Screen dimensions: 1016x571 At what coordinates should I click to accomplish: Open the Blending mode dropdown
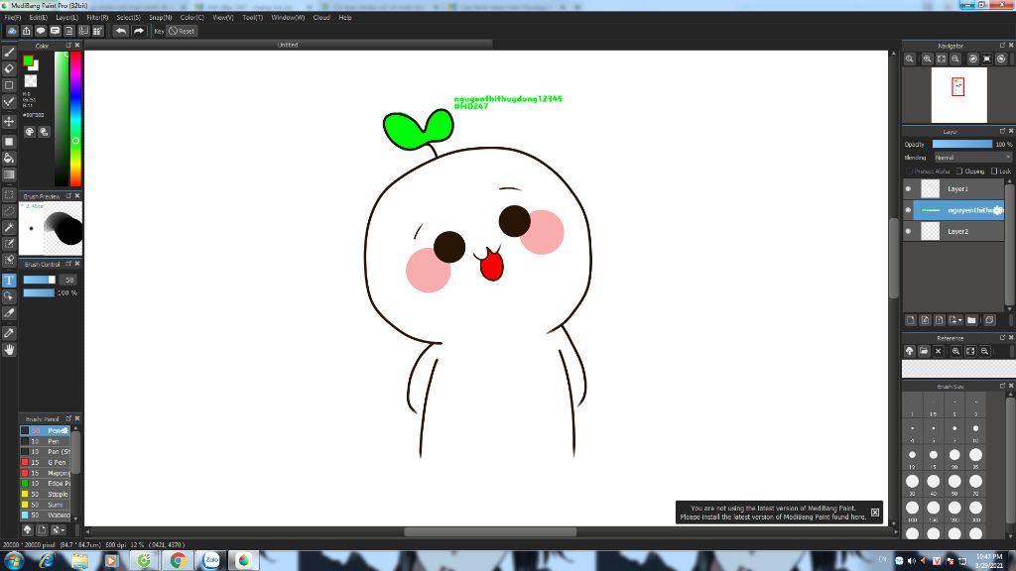[x=972, y=158]
